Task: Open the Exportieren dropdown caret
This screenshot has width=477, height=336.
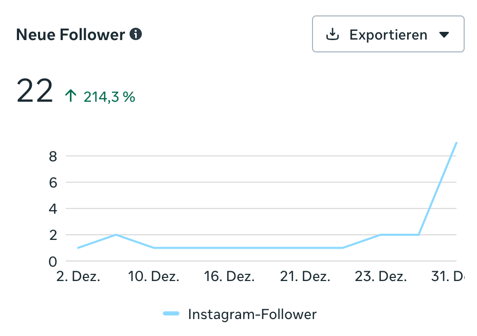Action: 445,35
